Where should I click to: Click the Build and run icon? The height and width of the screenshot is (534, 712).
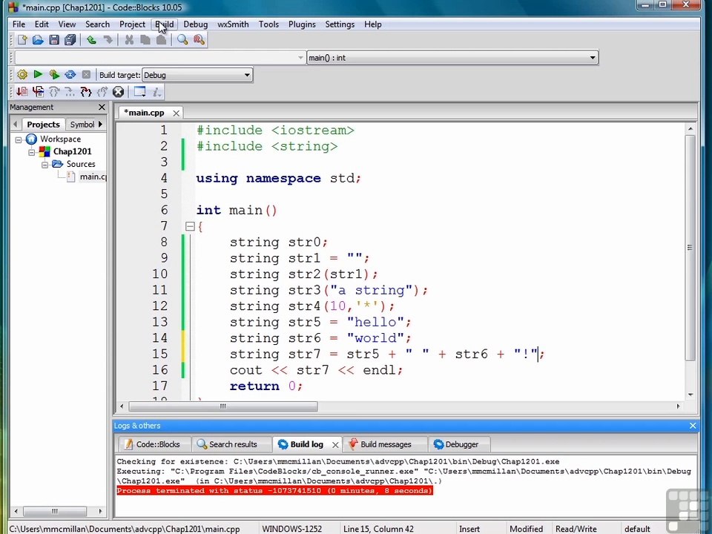click(x=54, y=74)
